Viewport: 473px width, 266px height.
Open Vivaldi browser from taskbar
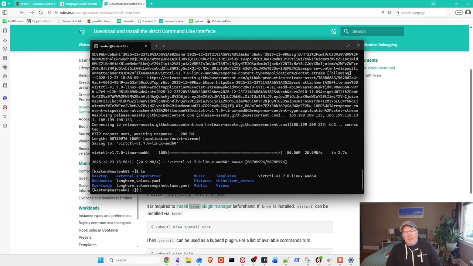click(242, 260)
